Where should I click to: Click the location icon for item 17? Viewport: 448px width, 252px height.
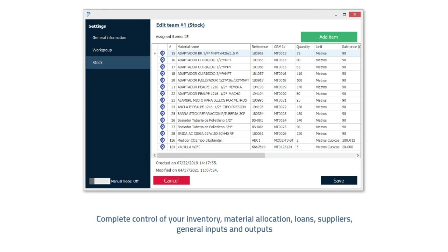coord(162,67)
